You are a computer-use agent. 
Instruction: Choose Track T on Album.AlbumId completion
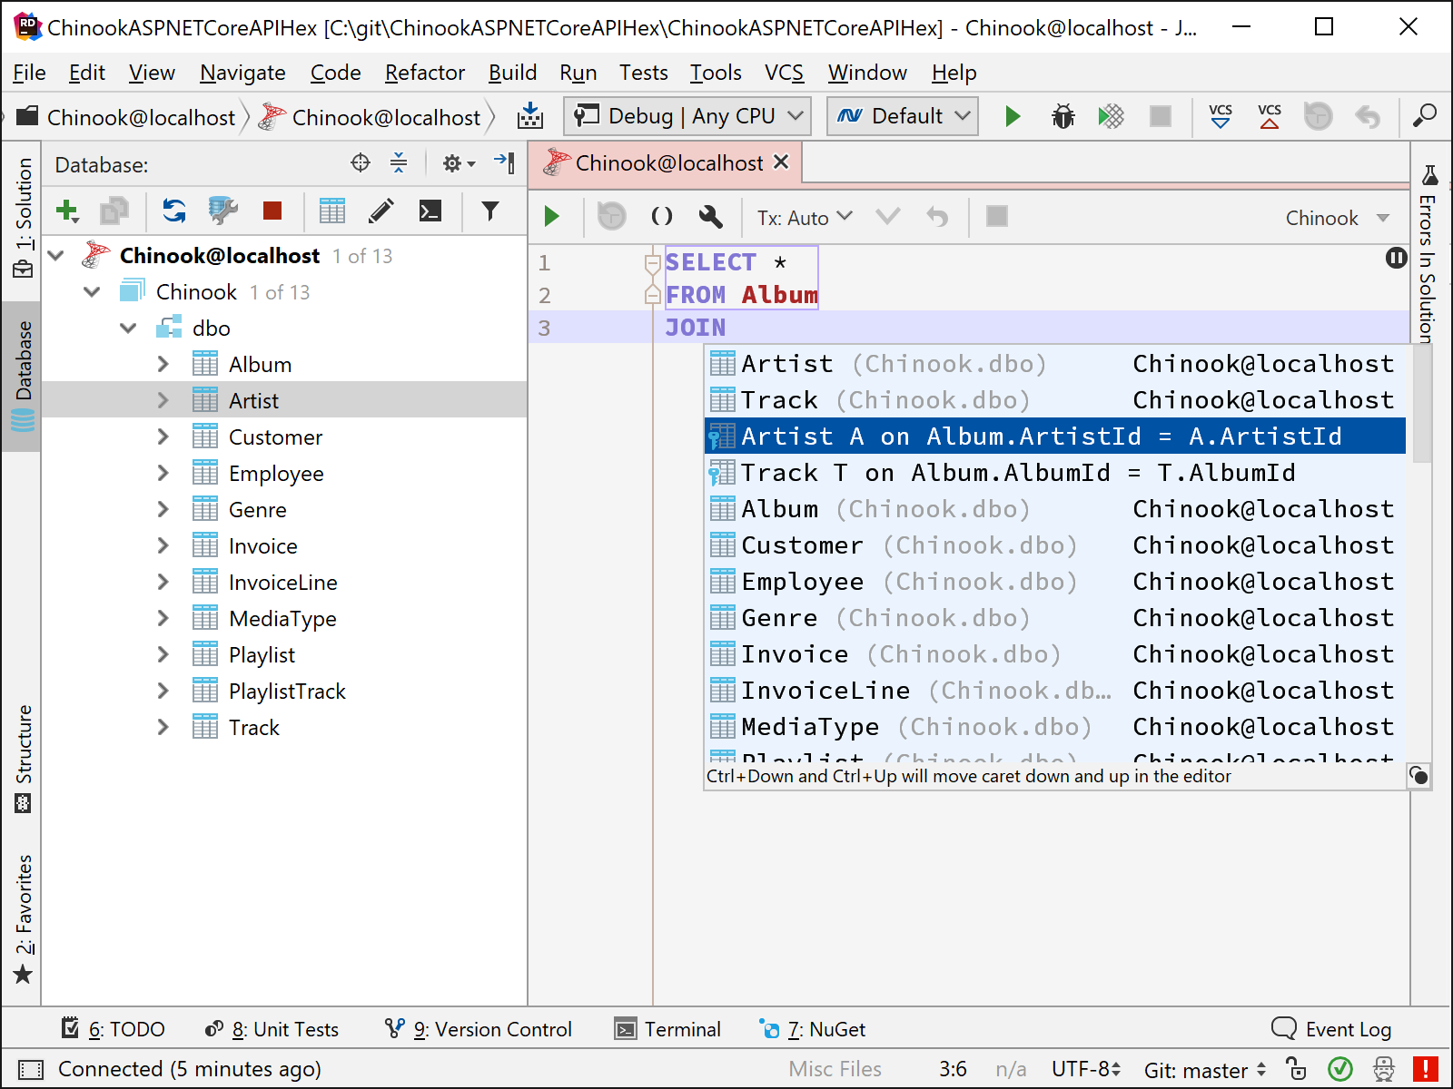point(1055,473)
